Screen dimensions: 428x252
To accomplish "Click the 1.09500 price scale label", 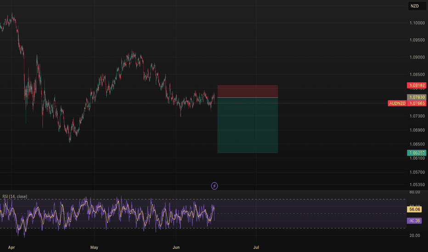I will 417,40.
